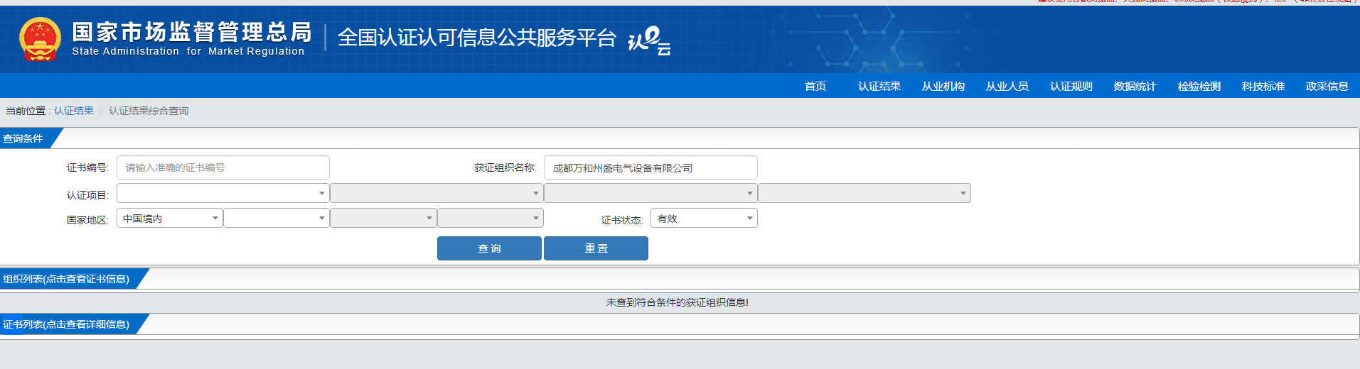Open the 中国境内 country dropdown
This screenshot has width=1360, height=369.
pos(169,218)
